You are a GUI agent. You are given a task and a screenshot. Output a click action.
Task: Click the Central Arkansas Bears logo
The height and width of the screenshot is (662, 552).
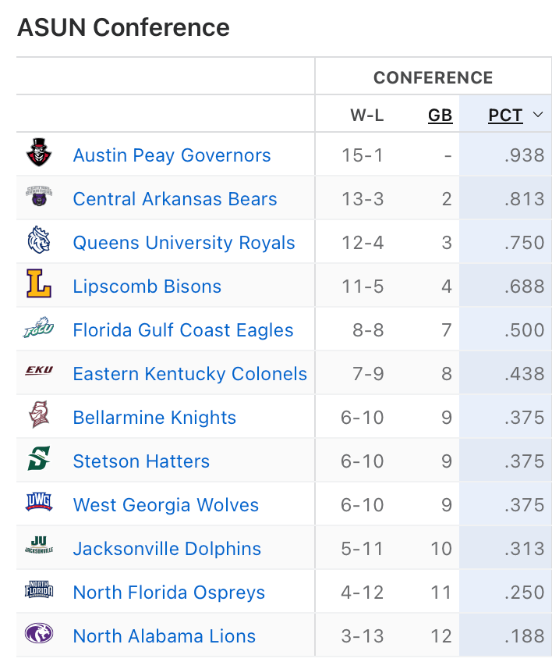tap(38, 198)
